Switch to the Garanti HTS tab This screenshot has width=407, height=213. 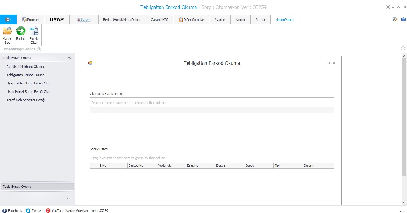[x=160, y=20]
